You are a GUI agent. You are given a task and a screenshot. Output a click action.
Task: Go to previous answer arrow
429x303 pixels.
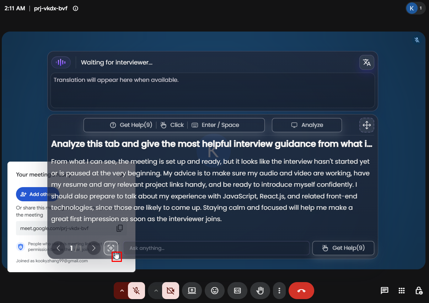pos(58,248)
